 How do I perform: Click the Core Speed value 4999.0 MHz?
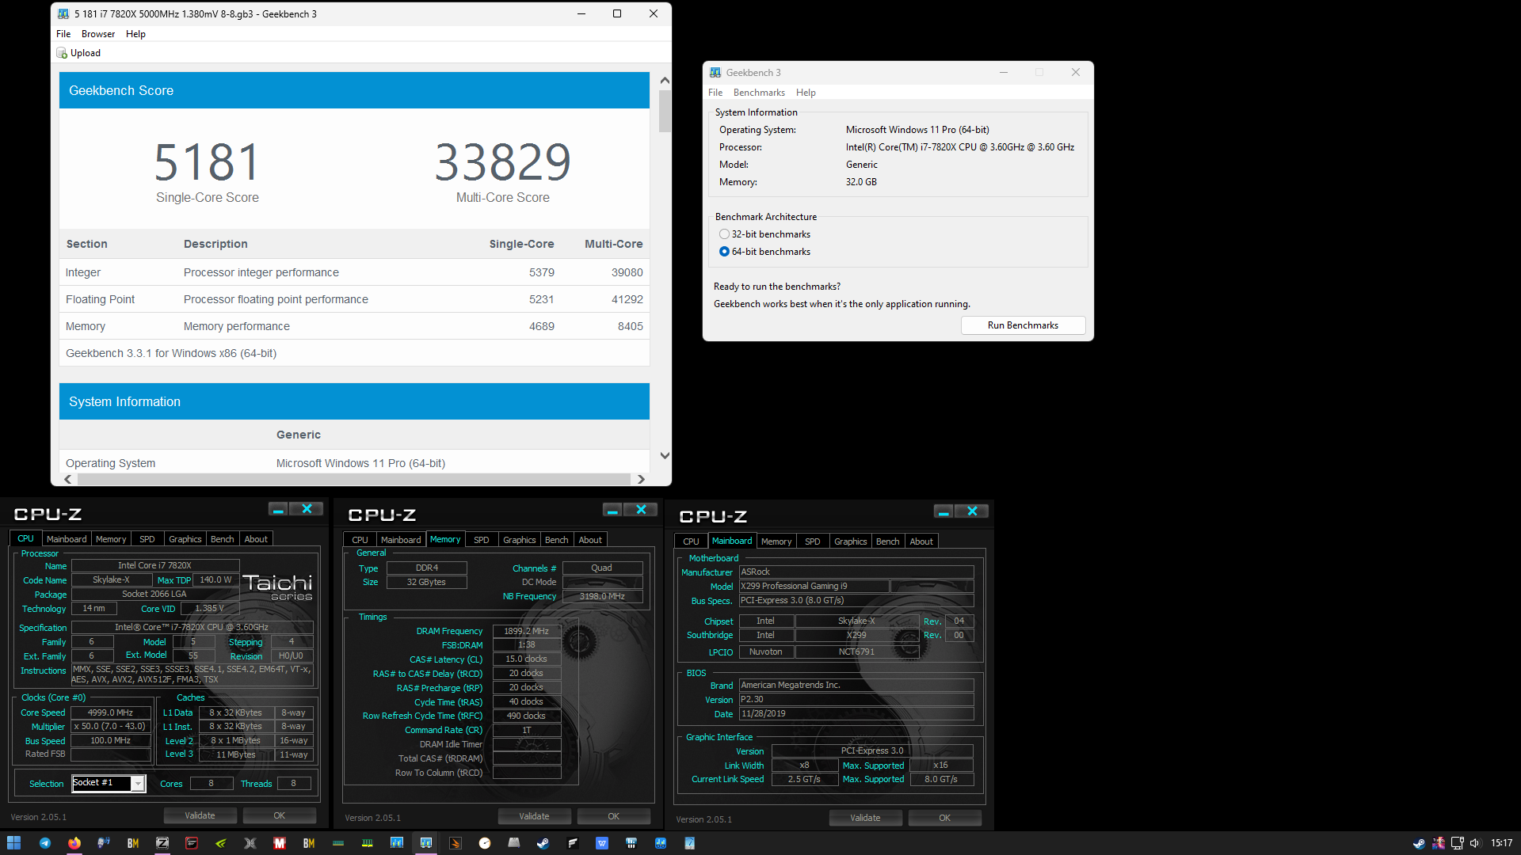(x=111, y=712)
